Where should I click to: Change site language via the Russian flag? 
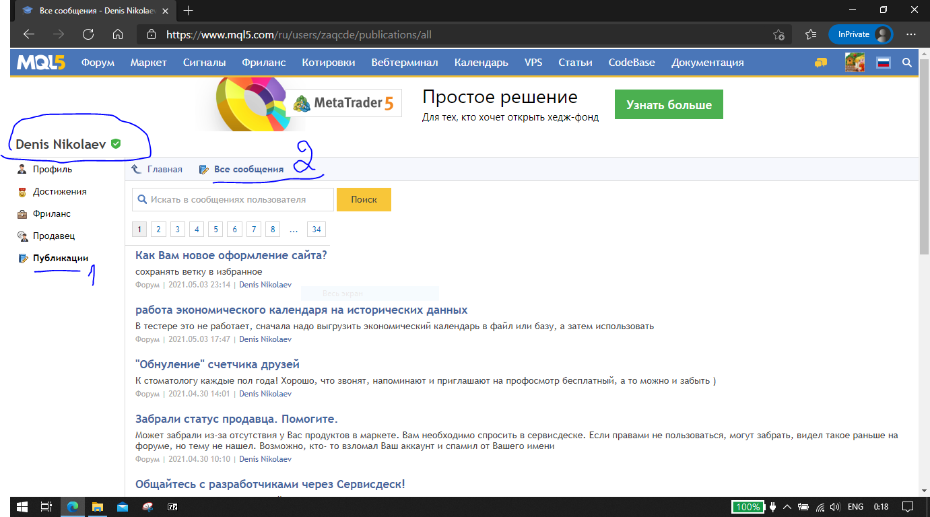(884, 63)
